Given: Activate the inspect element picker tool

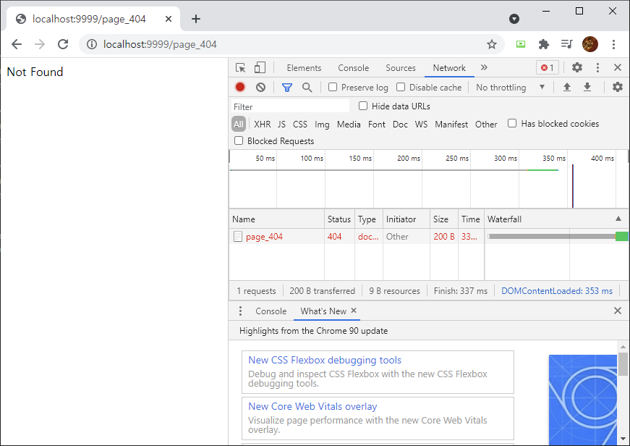Looking at the screenshot, I should click(241, 67).
